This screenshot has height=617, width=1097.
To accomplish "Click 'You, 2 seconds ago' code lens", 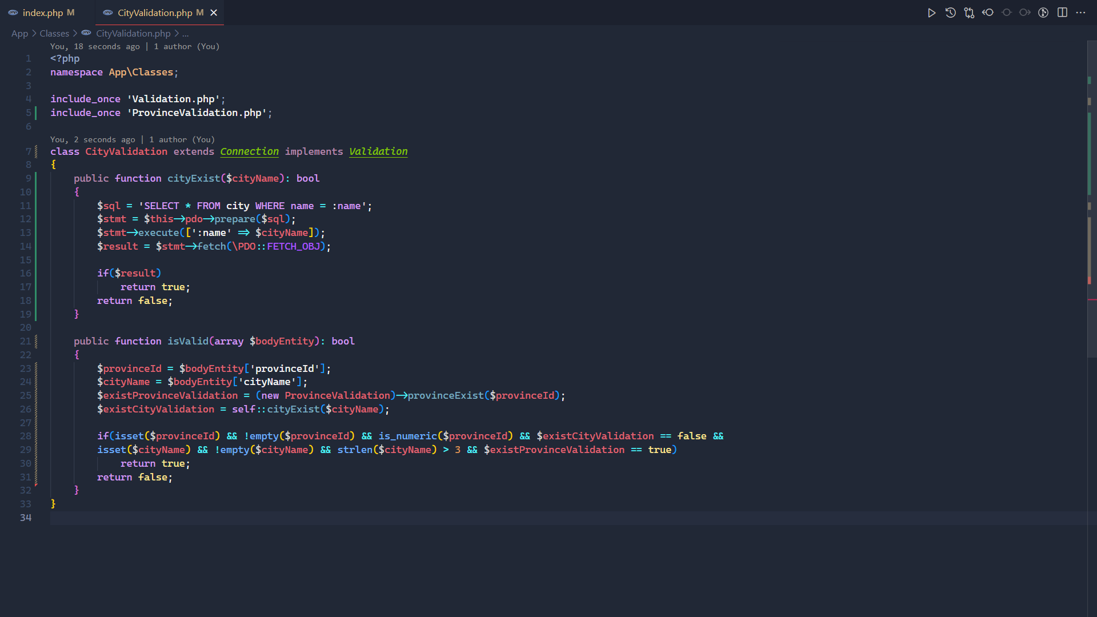I will pos(93,139).
